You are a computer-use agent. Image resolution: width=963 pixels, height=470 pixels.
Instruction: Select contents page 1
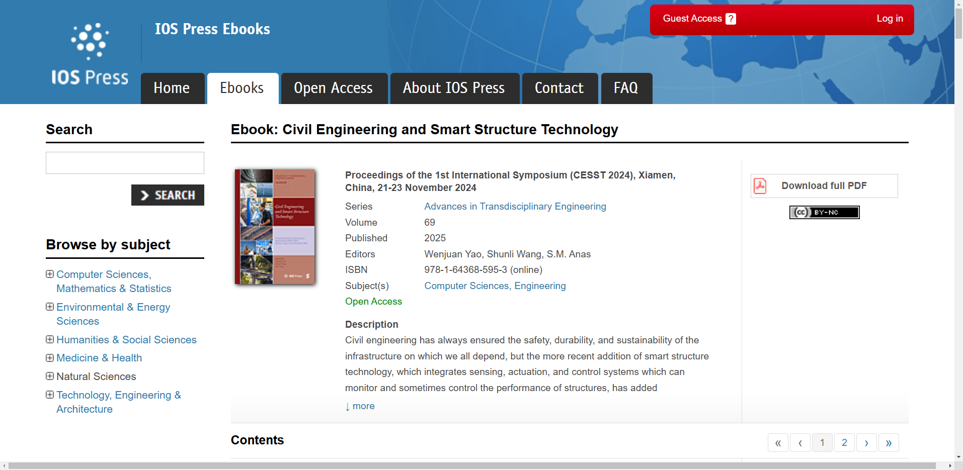pos(822,443)
